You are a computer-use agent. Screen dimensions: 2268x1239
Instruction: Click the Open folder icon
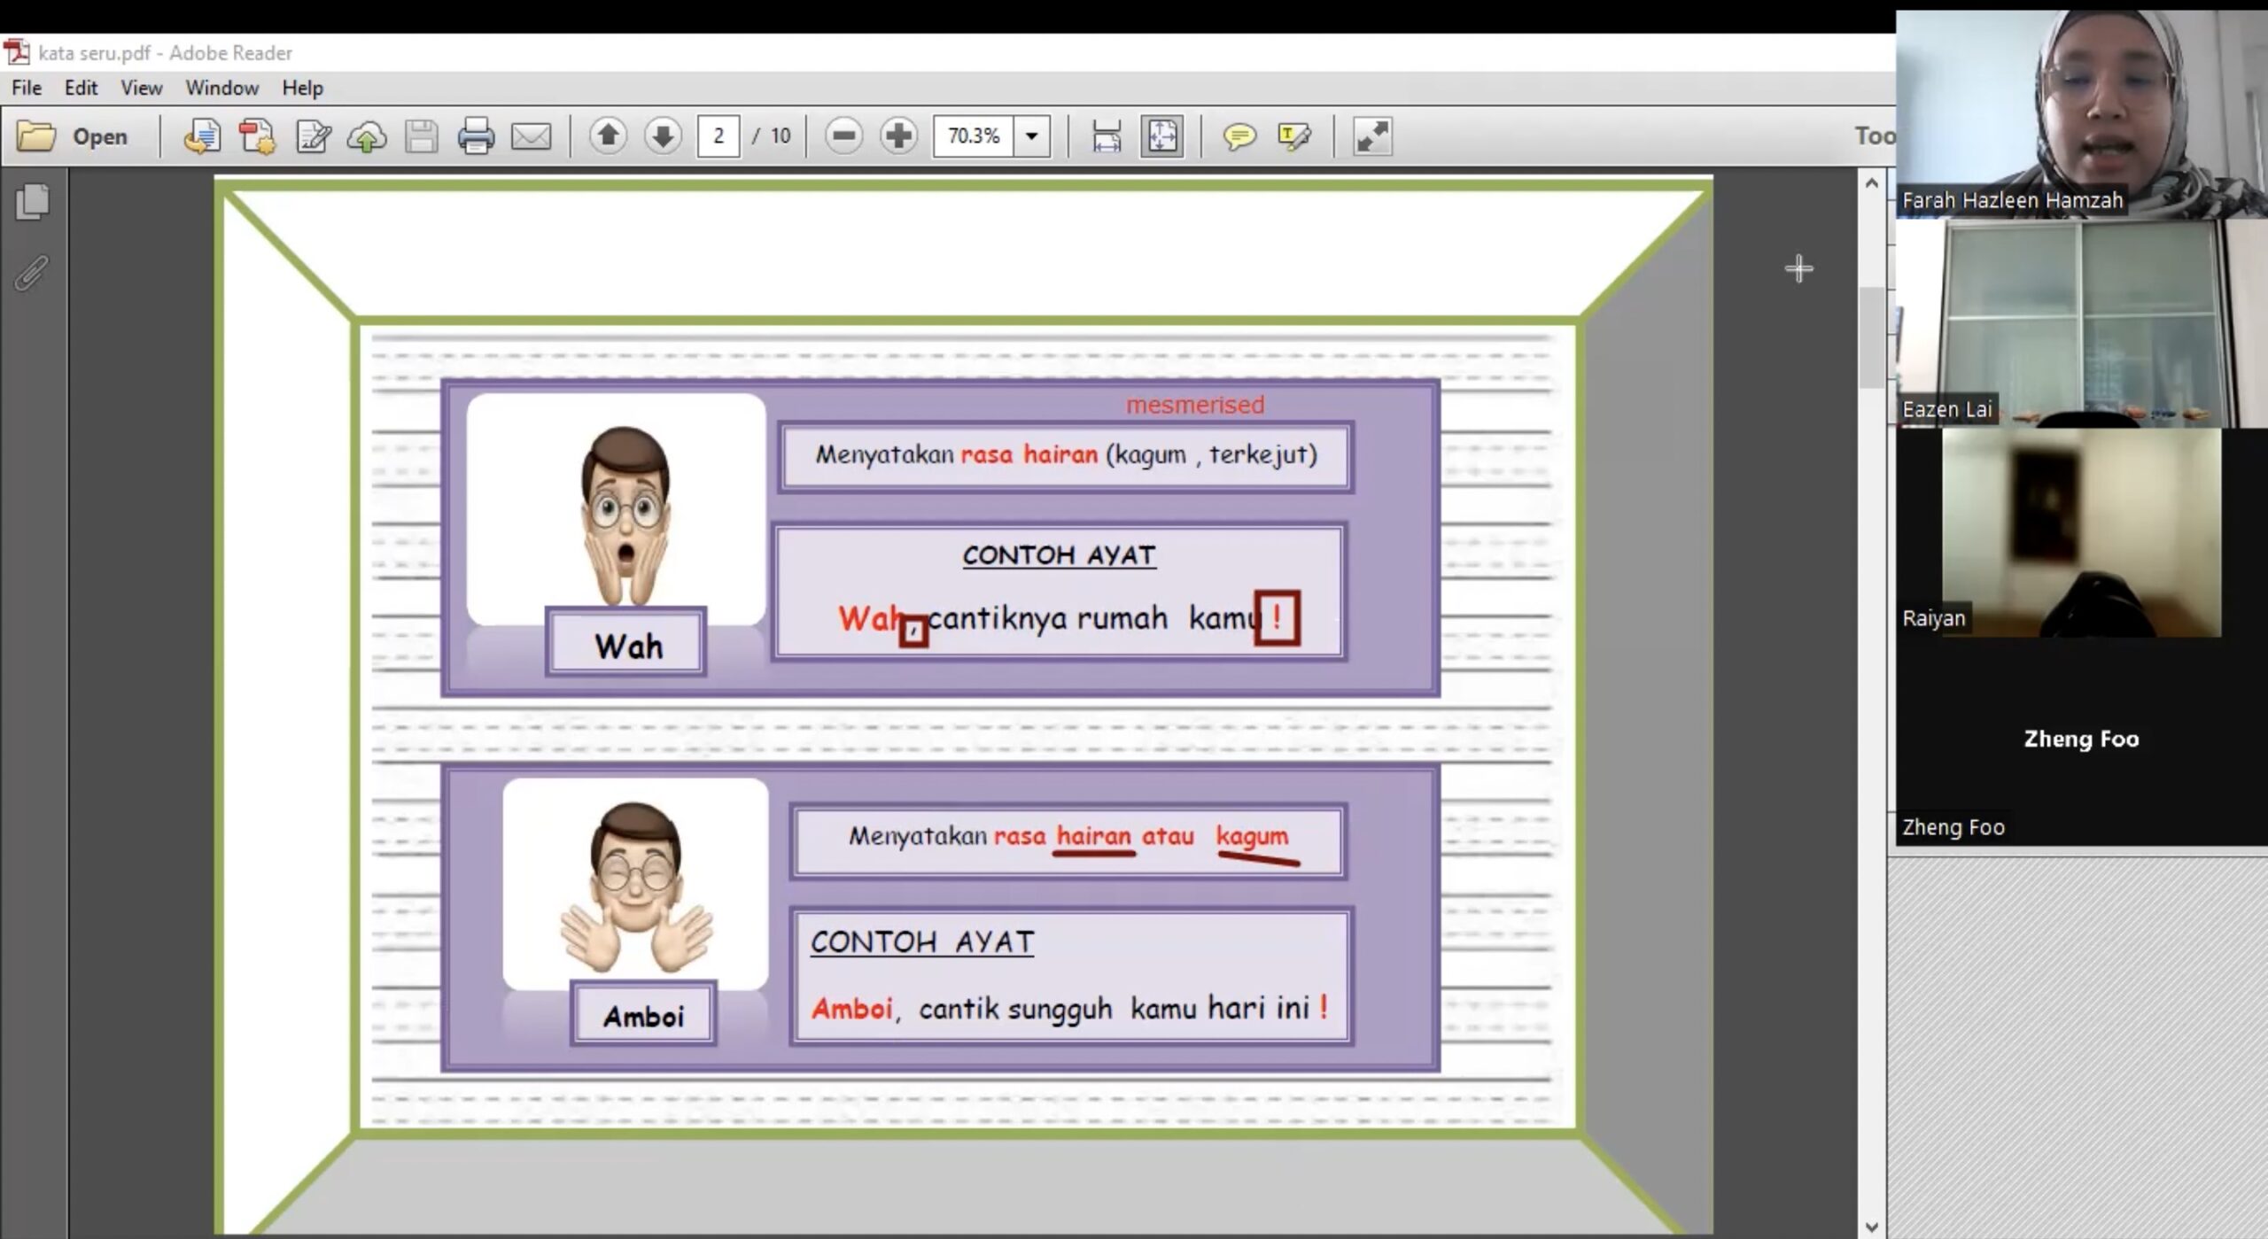36,136
